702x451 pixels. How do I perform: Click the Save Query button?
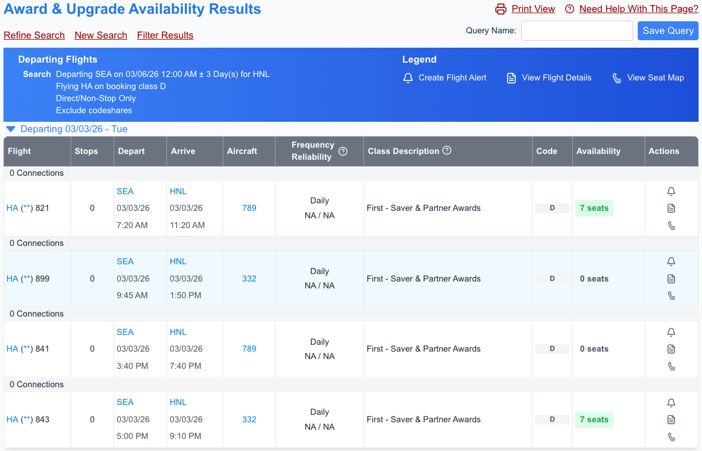tap(668, 30)
